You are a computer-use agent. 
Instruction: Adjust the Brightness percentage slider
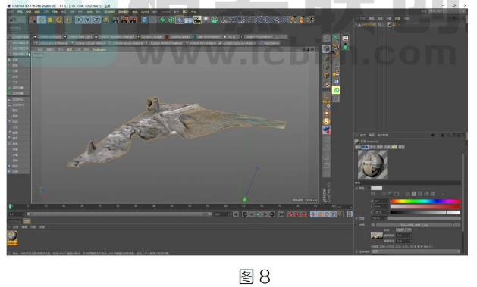click(423, 218)
